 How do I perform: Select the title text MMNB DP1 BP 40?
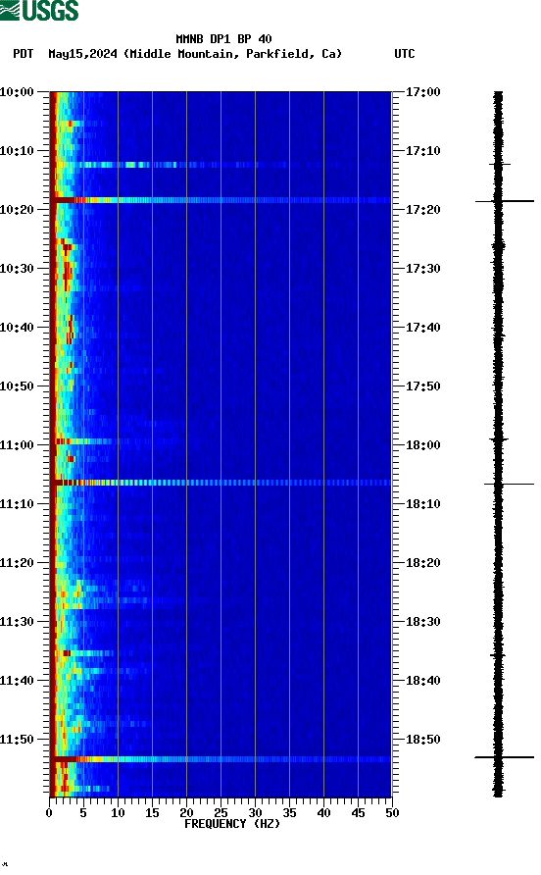(x=223, y=39)
